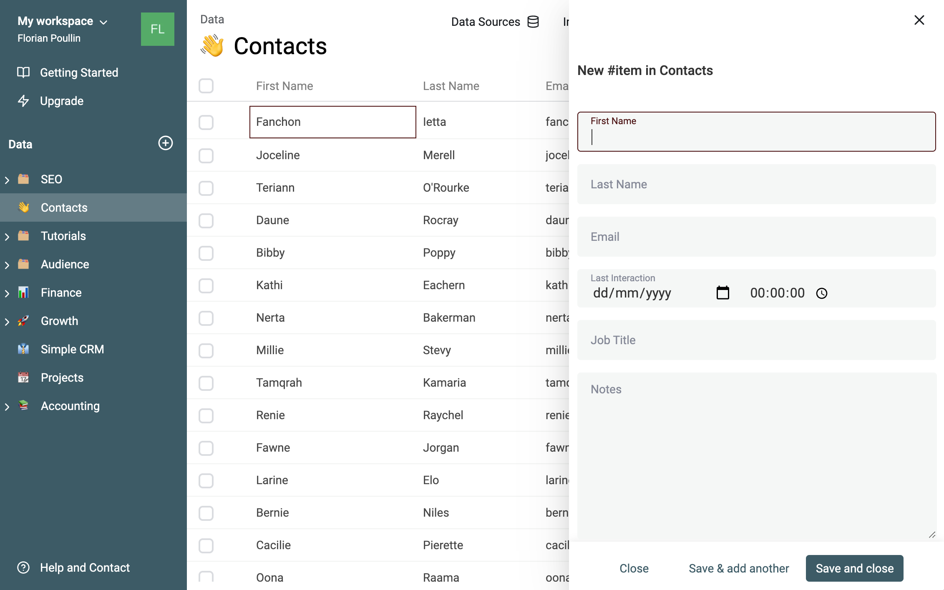Click the Getting Started book icon

pyautogui.click(x=23, y=72)
